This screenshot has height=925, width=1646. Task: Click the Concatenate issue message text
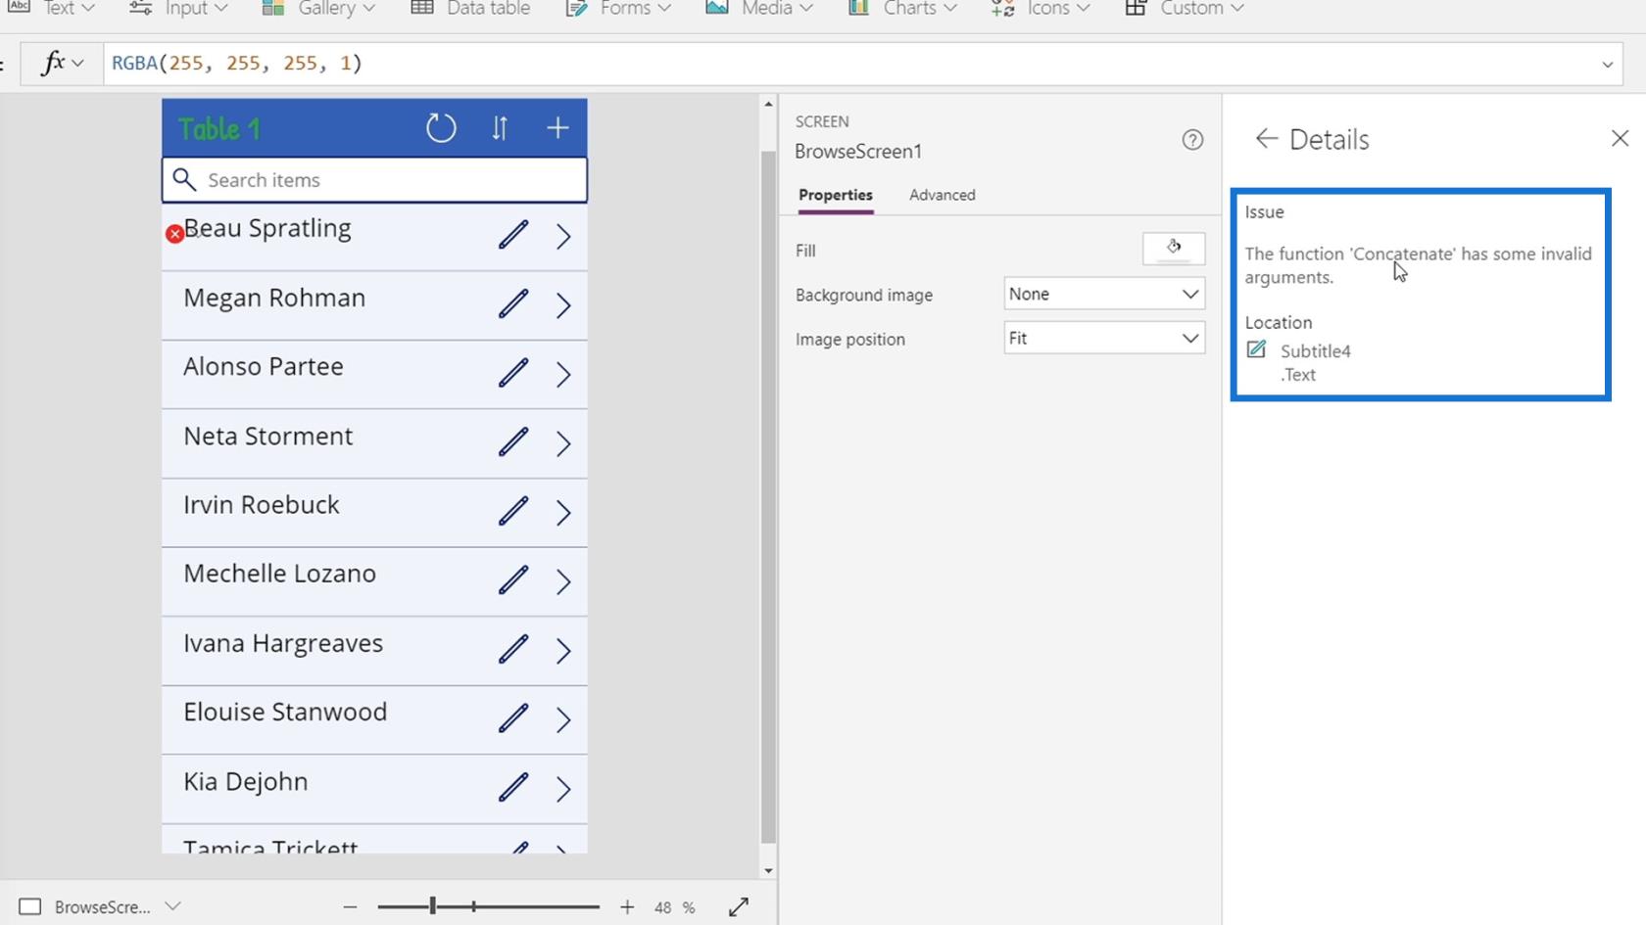(1418, 265)
